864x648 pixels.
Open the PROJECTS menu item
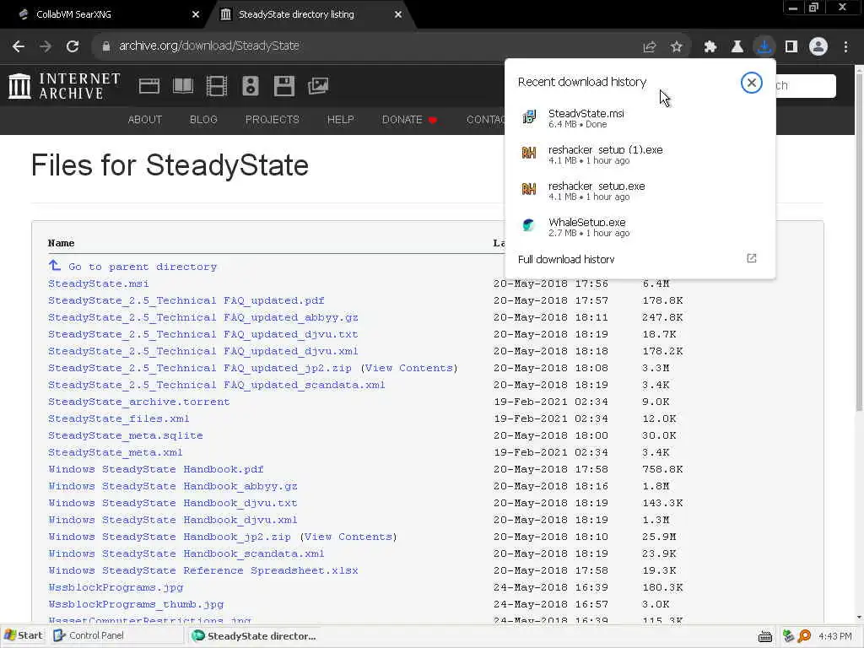pyautogui.click(x=273, y=120)
